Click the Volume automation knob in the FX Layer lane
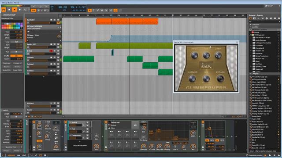Image resolution: width=282 pixels, height=158 pixels. click(59, 36)
